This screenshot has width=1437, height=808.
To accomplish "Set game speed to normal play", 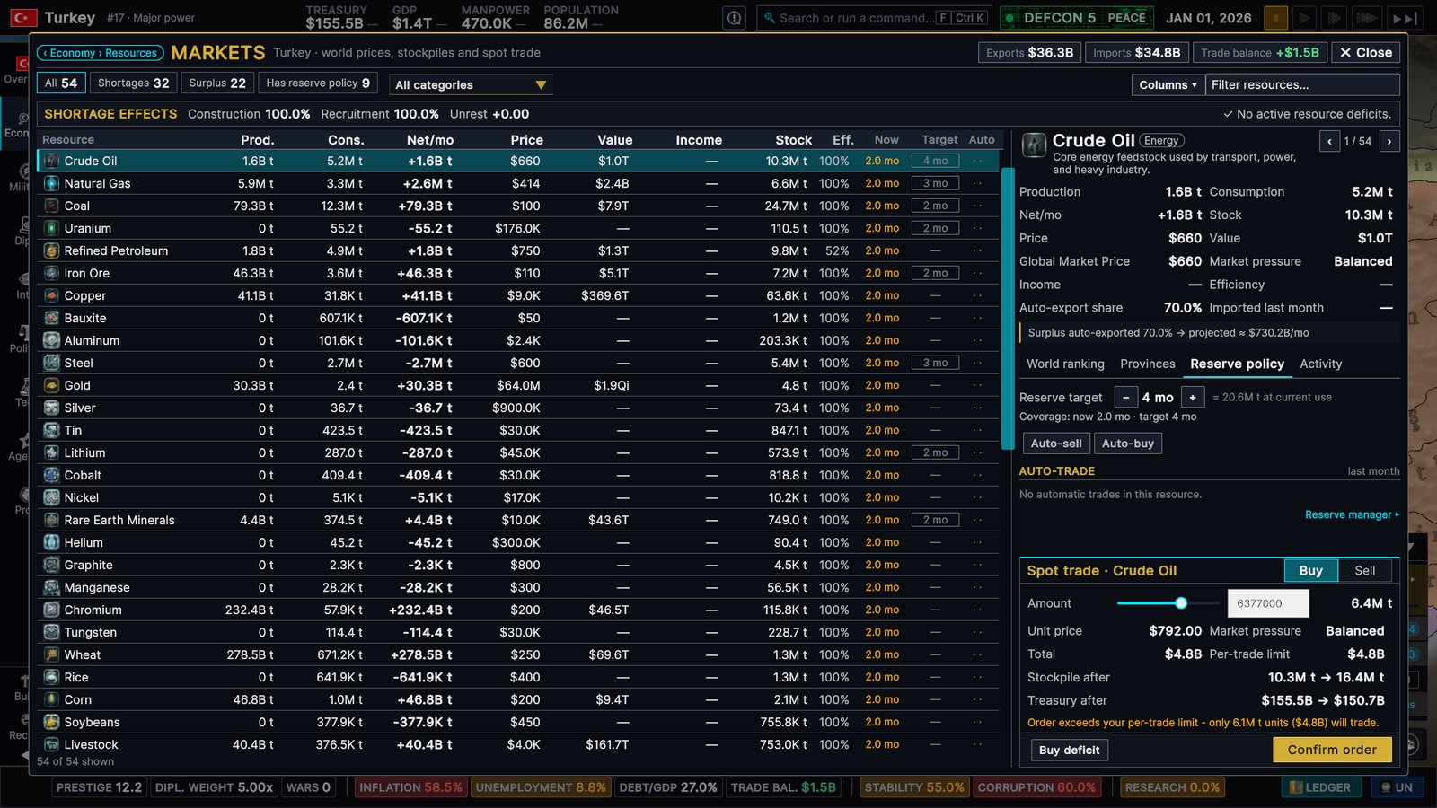I will pos(1305,18).
